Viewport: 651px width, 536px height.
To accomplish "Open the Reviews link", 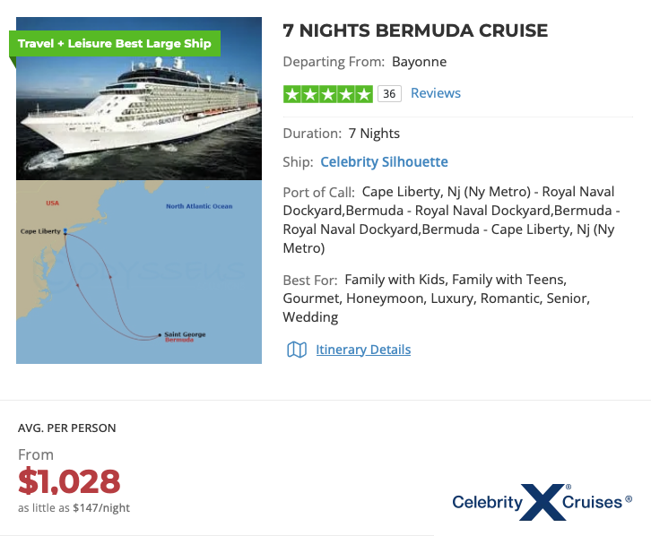I will click(436, 93).
